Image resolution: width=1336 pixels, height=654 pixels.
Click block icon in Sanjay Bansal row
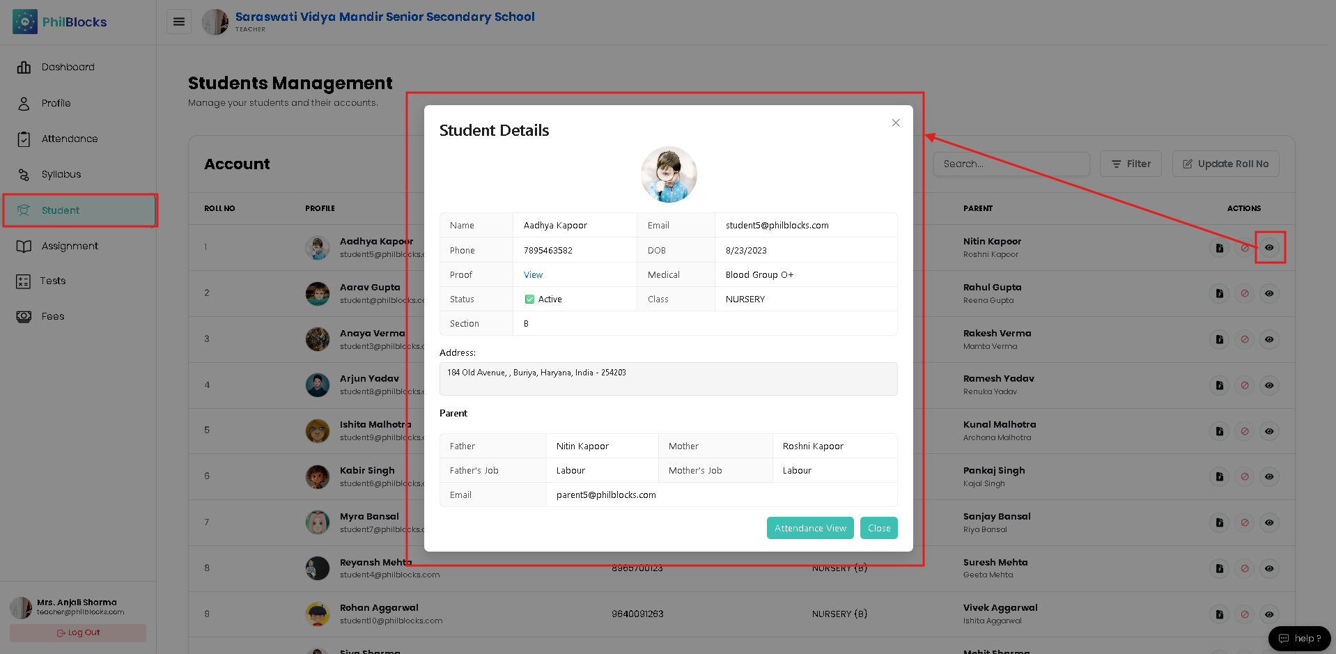click(x=1245, y=522)
